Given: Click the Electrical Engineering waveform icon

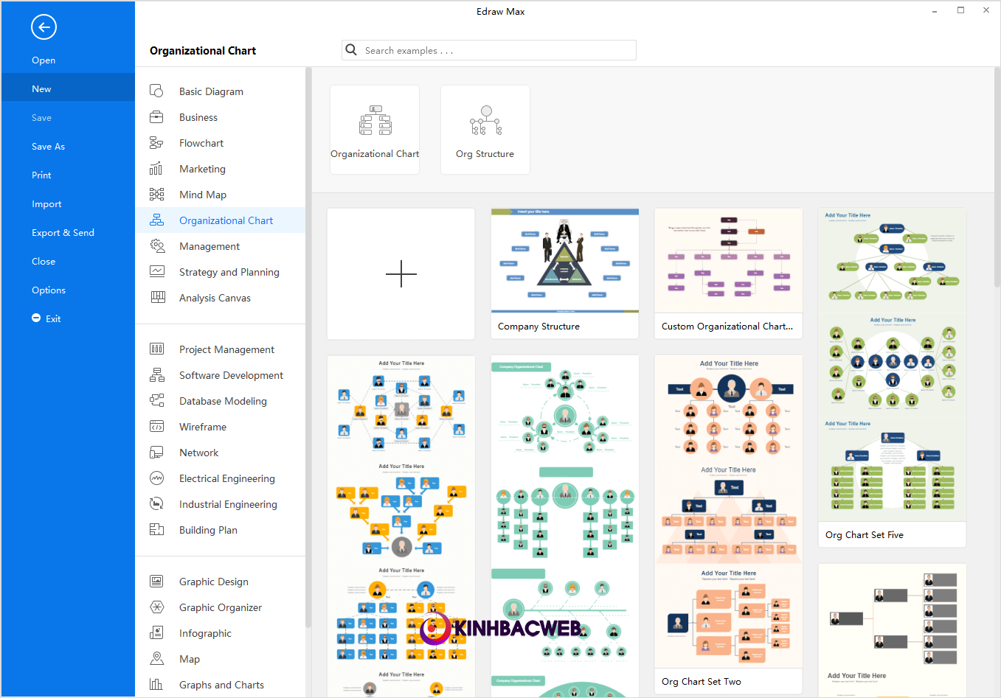Looking at the screenshot, I should [156, 478].
